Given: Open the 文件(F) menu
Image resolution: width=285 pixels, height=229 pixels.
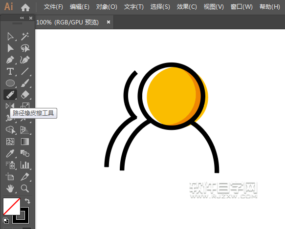Looking at the screenshot, I should (53, 7).
